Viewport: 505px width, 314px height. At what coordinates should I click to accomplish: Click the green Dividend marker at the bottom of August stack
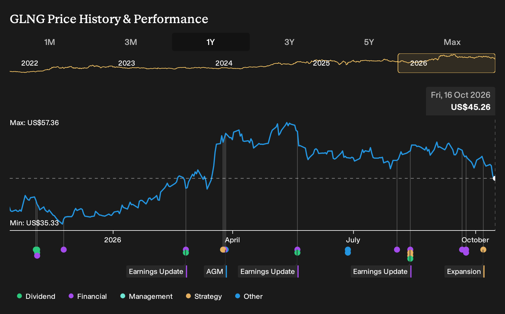pos(410,259)
